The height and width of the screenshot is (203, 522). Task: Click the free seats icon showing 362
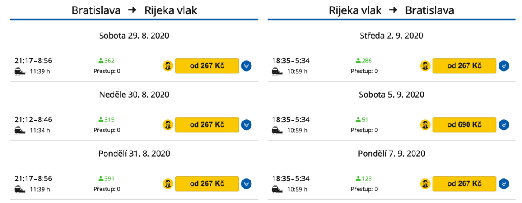pyautogui.click(x=101, y=61)
